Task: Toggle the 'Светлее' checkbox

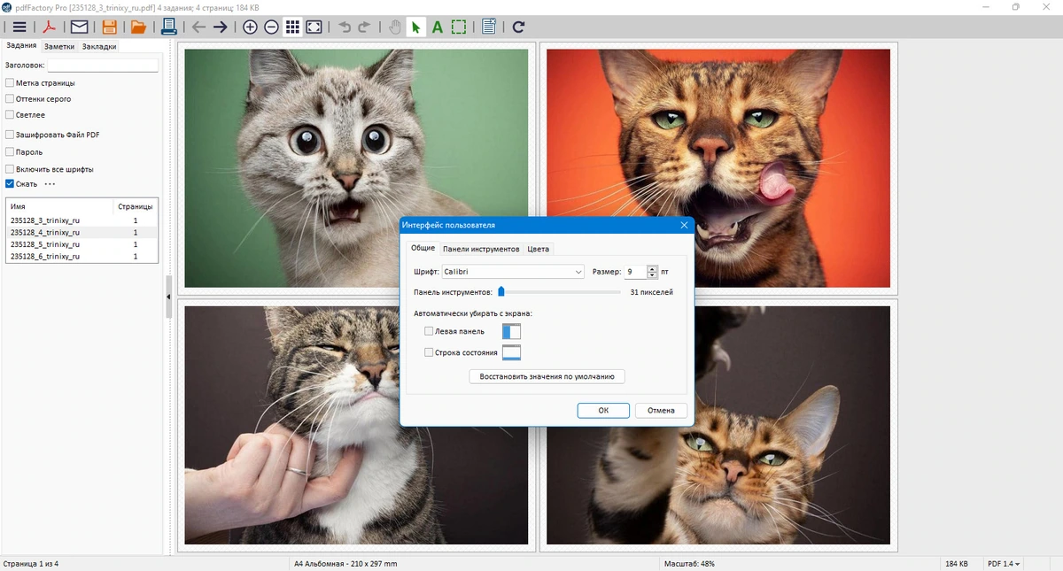Action: pos(10,114)
